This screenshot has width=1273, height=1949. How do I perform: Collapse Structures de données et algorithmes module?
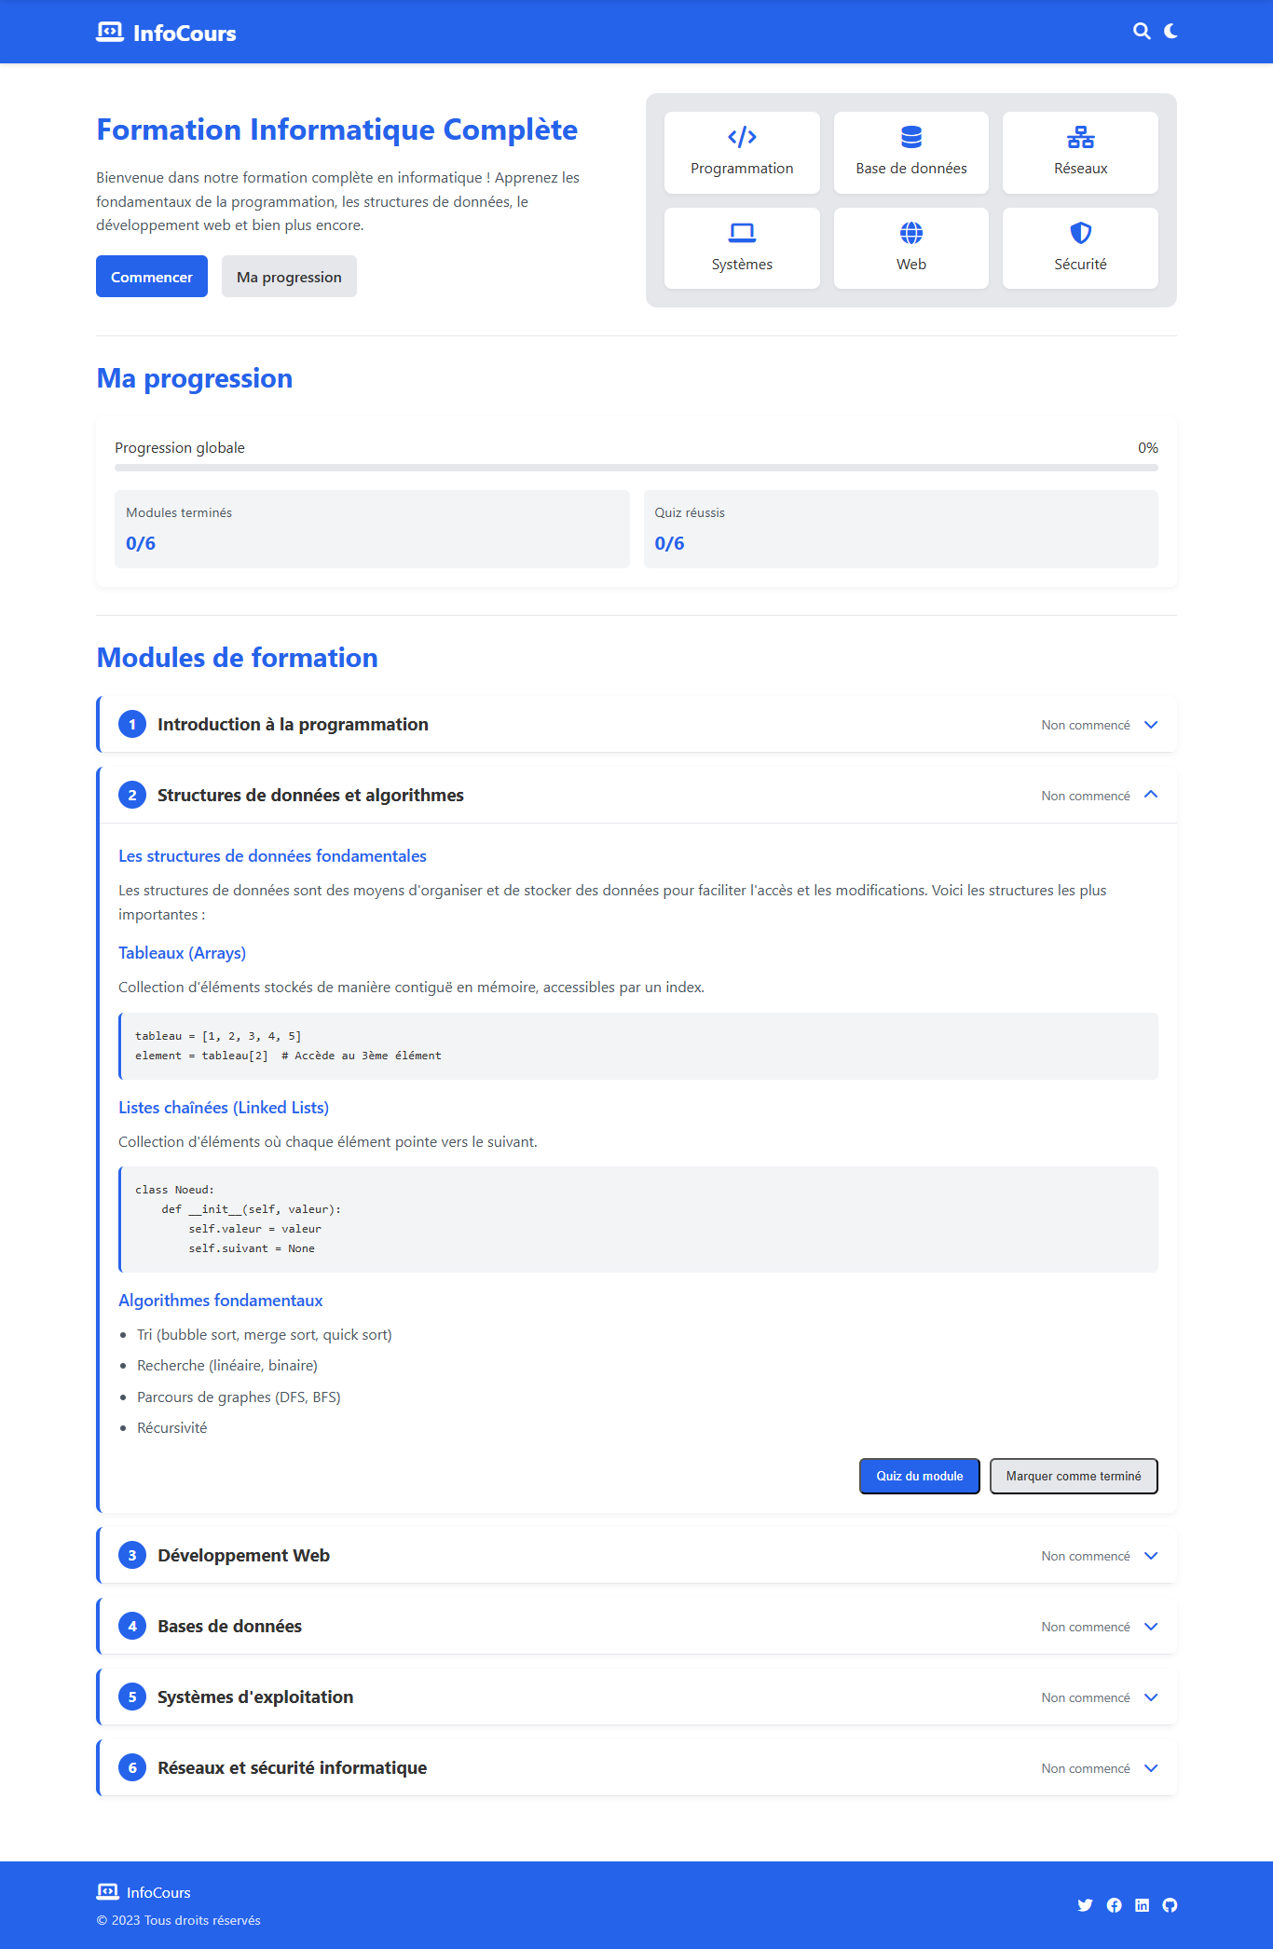1151,795
